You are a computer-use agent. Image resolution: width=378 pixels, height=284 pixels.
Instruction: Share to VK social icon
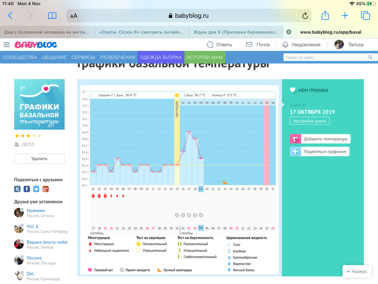tap(18, 189)
